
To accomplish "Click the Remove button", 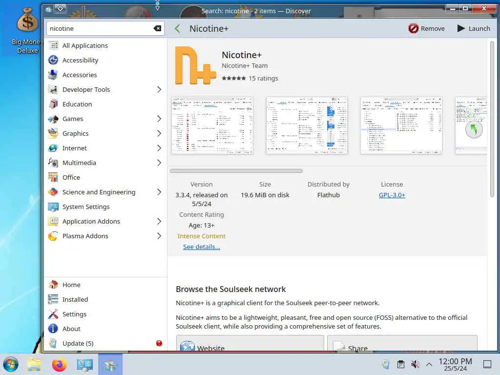I will pyautogui.click(x=426, y=28).
